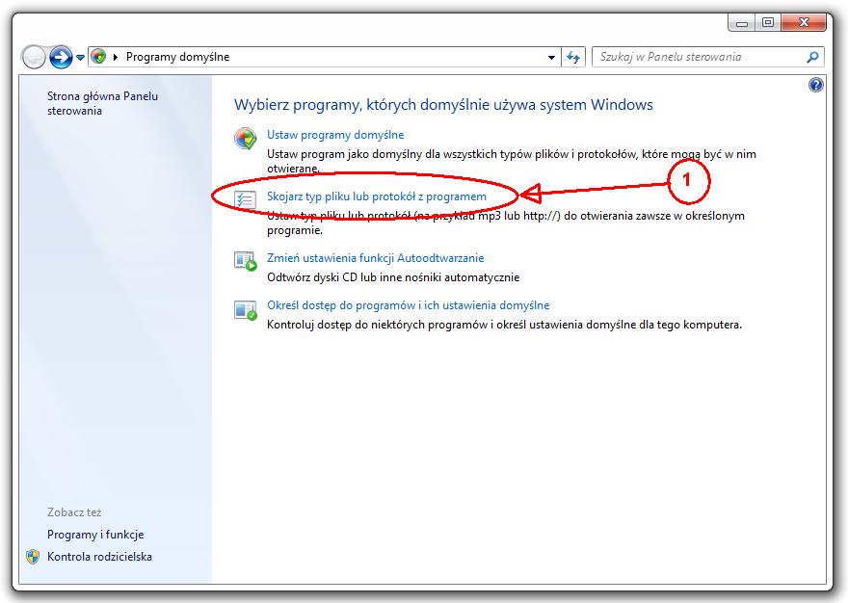Click the Programy domyślne breadcrumb in address bar
The height and width of the screenshot is (603, 848).
(178, 57)
